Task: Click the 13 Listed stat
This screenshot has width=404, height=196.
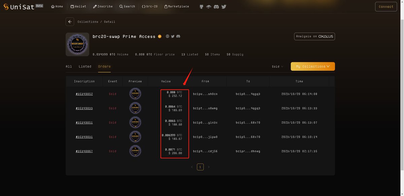Action: [190, 54]
